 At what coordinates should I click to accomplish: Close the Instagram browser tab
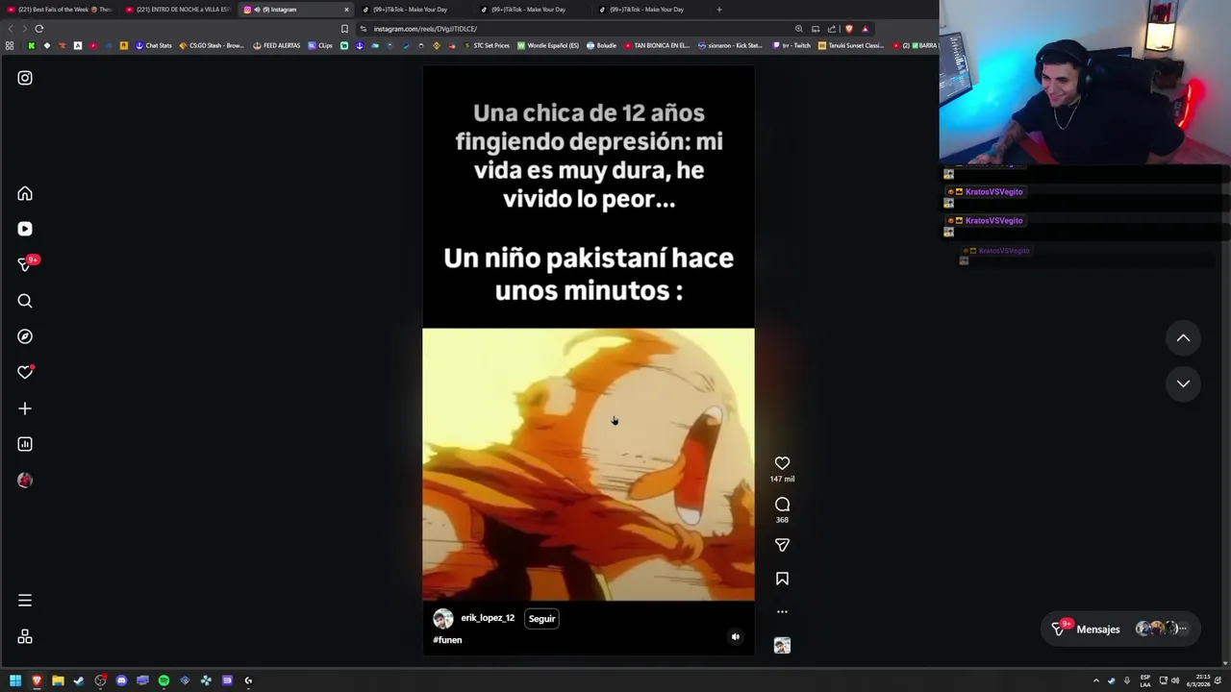click(x=346, y=10)
